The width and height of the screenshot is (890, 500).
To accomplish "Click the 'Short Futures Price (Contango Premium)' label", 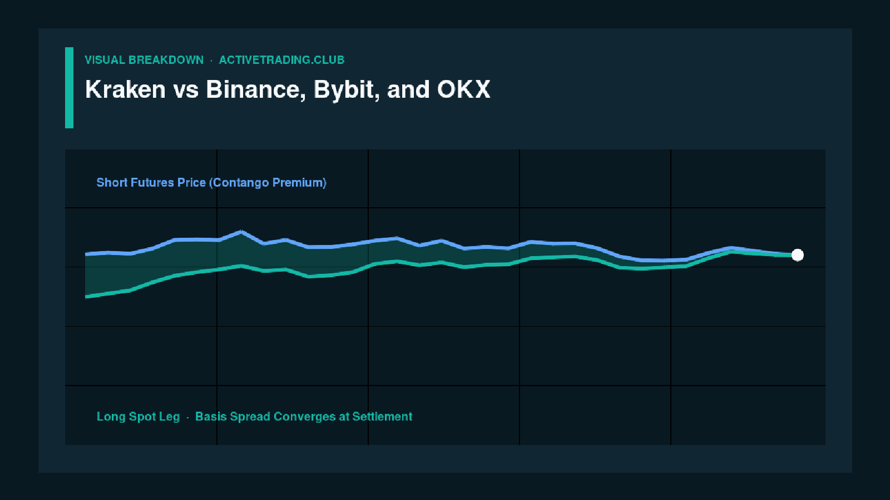I will (x=211, y=183).
